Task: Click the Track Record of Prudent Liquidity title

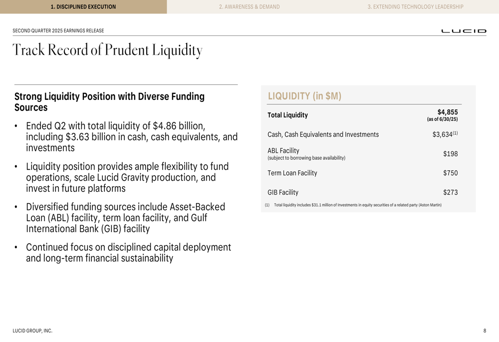Action: [108, 50]
